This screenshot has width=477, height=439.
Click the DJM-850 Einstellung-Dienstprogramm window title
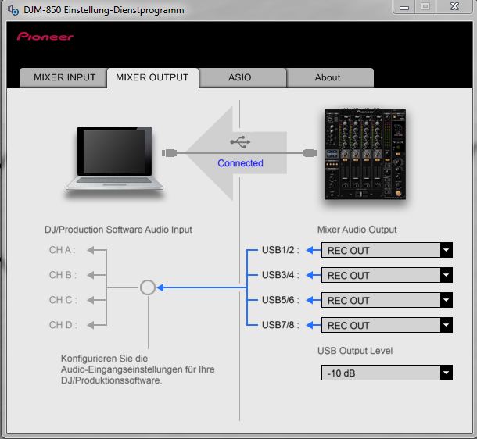(104, 10)
